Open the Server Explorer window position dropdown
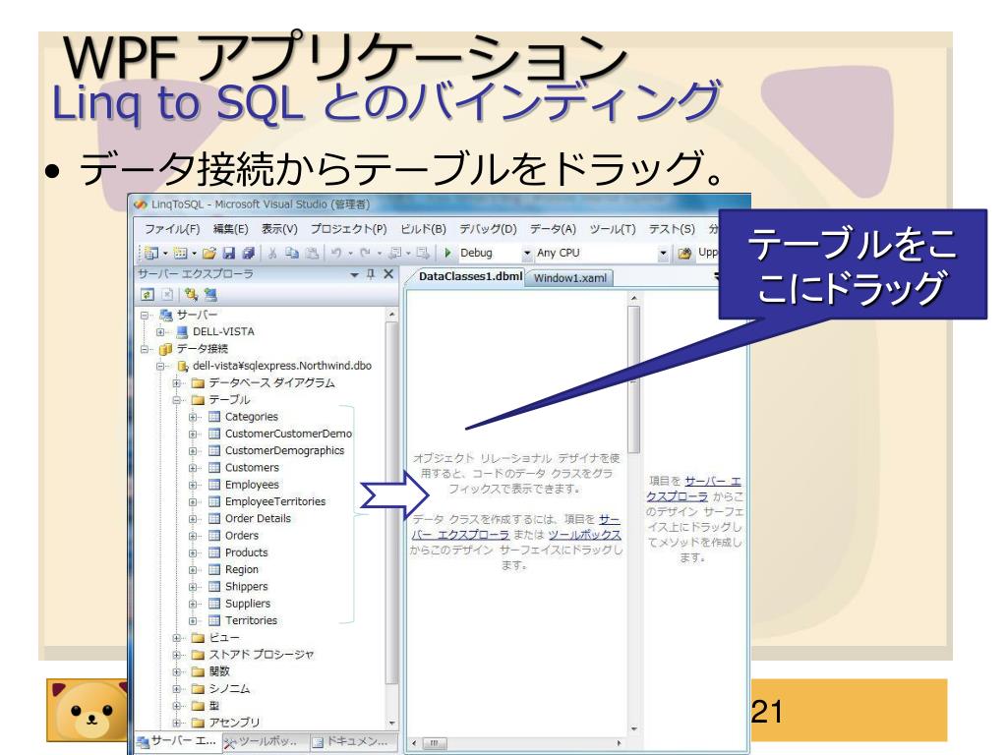 (x=354, y=275)
